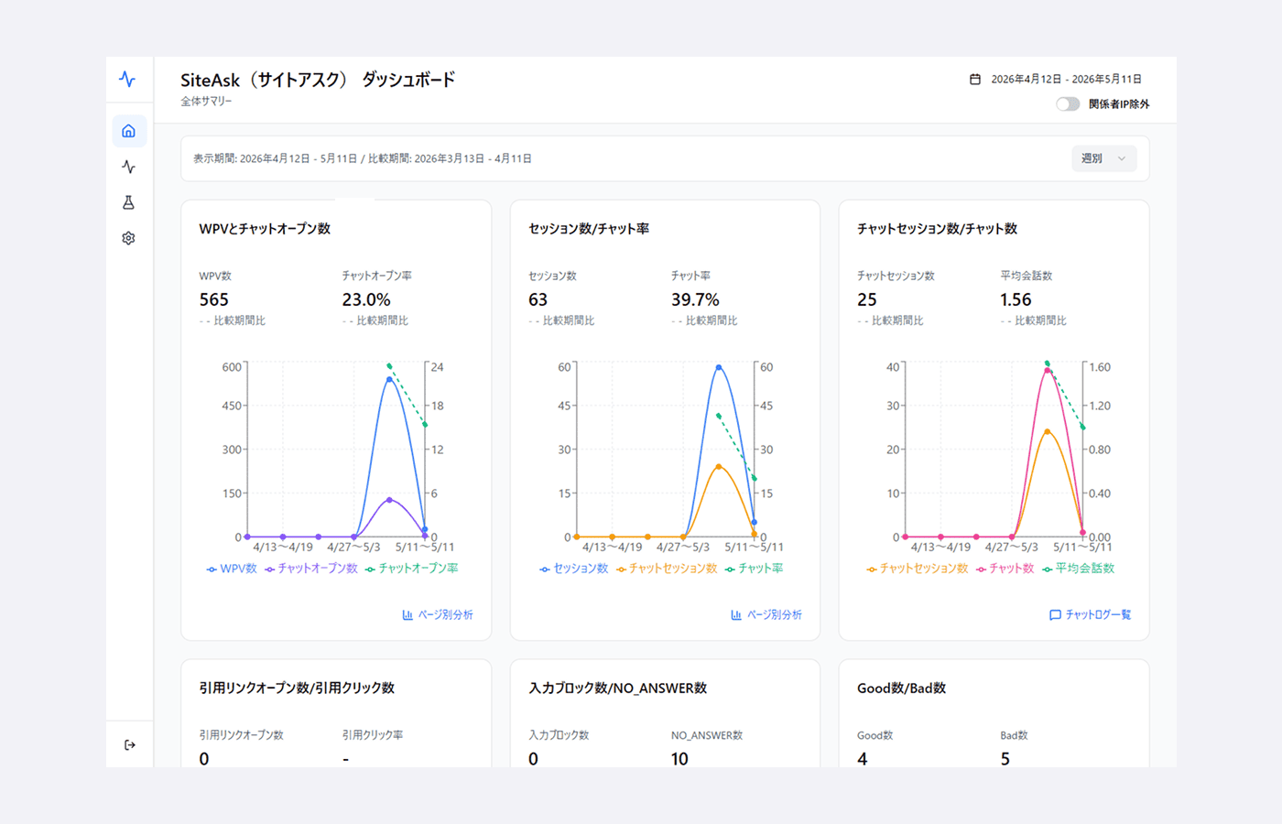Open the home dashboard sidebar icon
The height and width of the screenshot is (824, 1282).
[x=129, y=131]
